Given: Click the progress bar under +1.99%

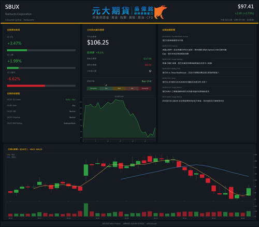Looking at the screenshot, I should pyautogui.click(x=41, y=68).
